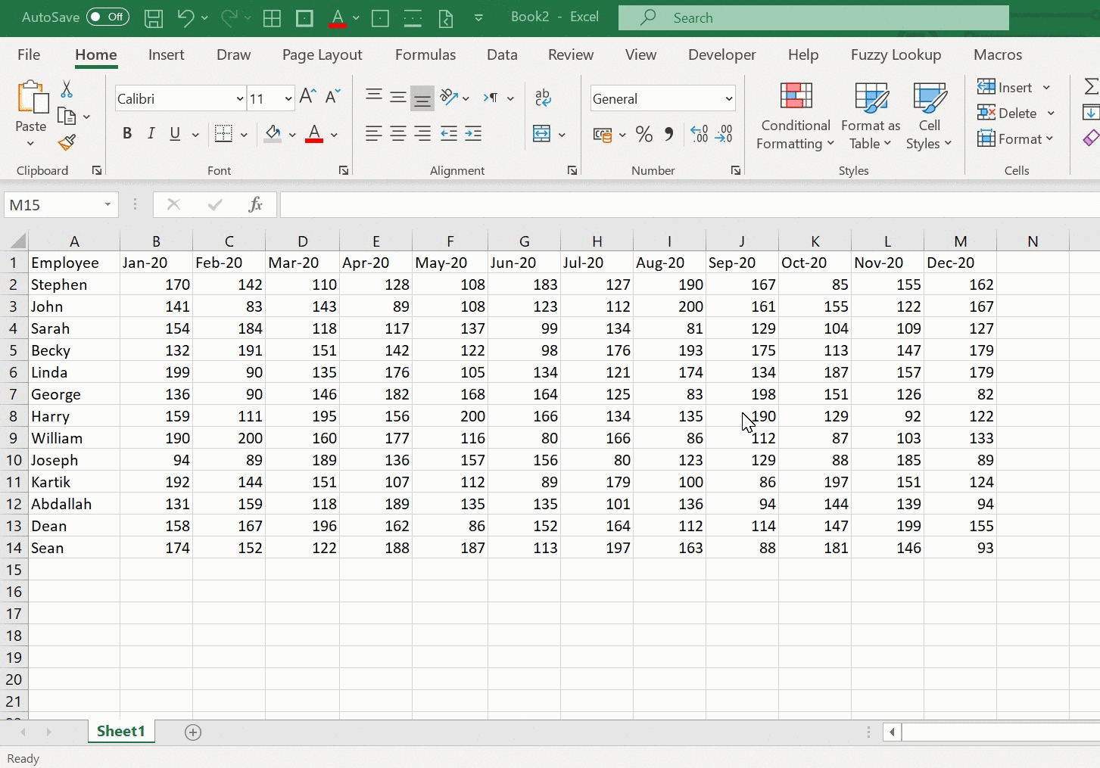This screenshot has height=768, width=1100.
Task: Toggle the AutoSave switch
Action: [x=107, y=17]
